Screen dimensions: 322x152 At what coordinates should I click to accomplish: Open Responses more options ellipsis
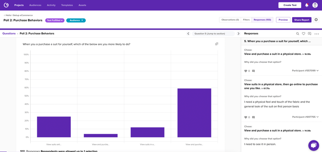pyautogui.click(x=316, y=34)
